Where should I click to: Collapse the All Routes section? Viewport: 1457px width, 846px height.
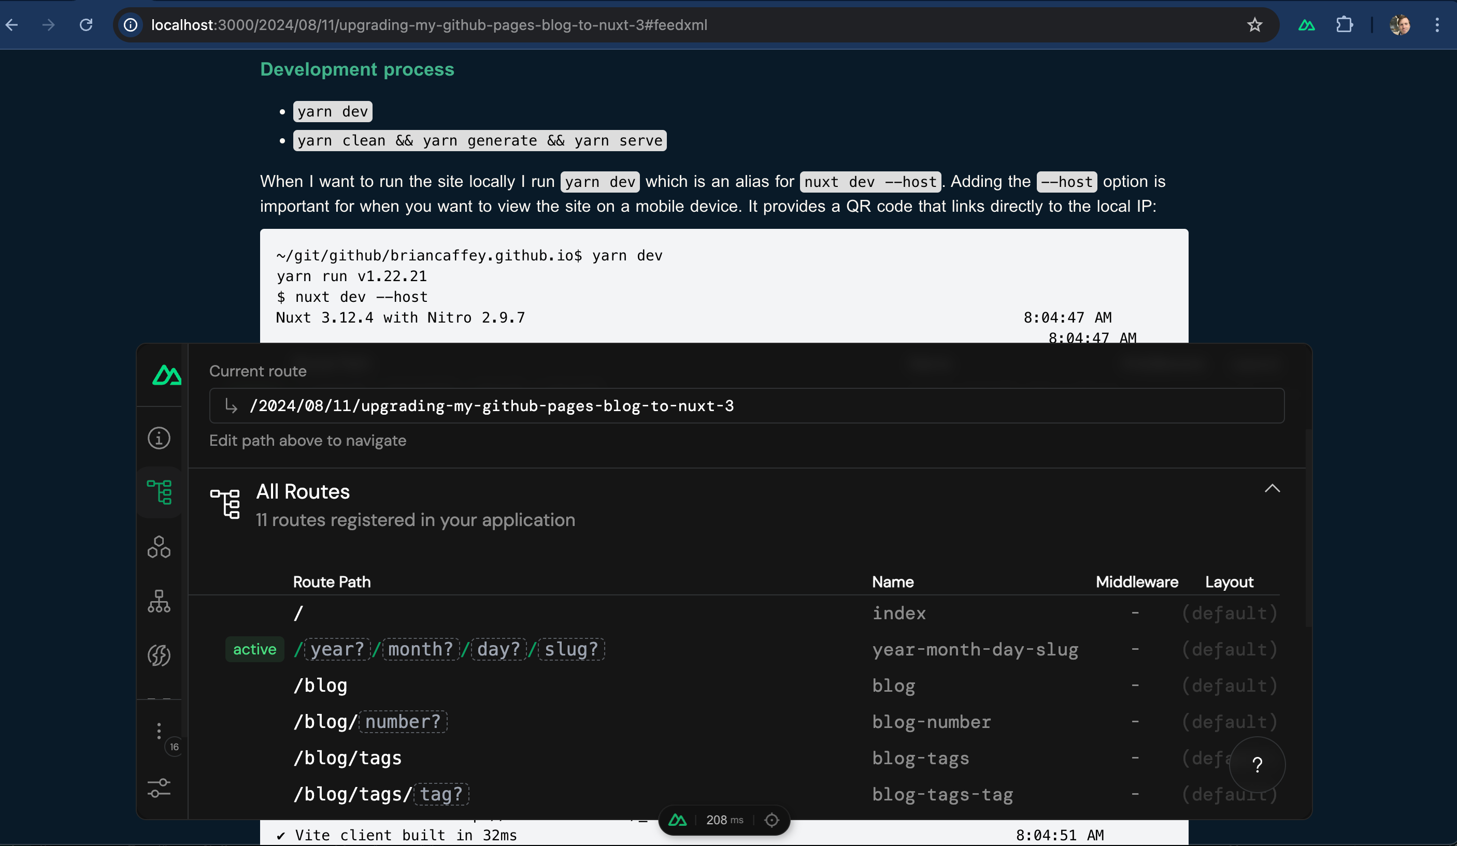[x=1272, y=489]
